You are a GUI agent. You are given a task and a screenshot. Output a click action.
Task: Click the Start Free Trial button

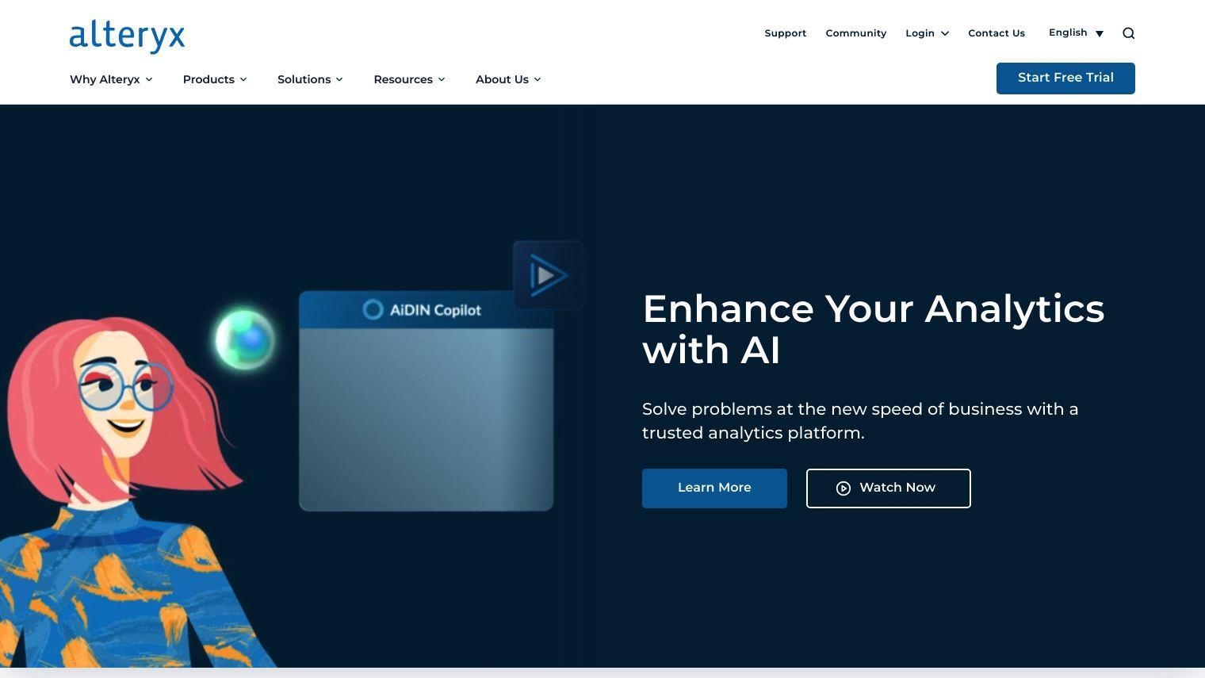1065,79
